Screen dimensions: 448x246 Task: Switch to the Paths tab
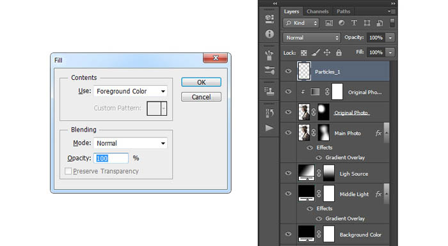pos(343,12)
